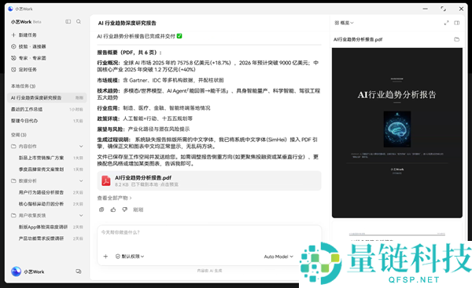Select the AI 行业趋势深度研究报告 task
This screenshot has width=472, height=288.
point(47,97)
